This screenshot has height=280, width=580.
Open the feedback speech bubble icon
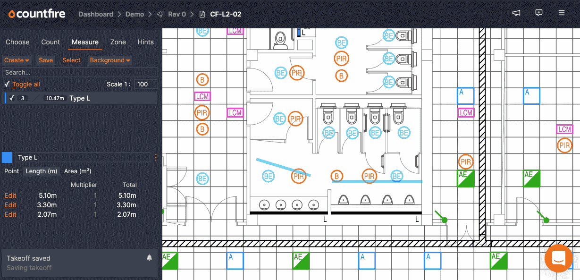539,13
